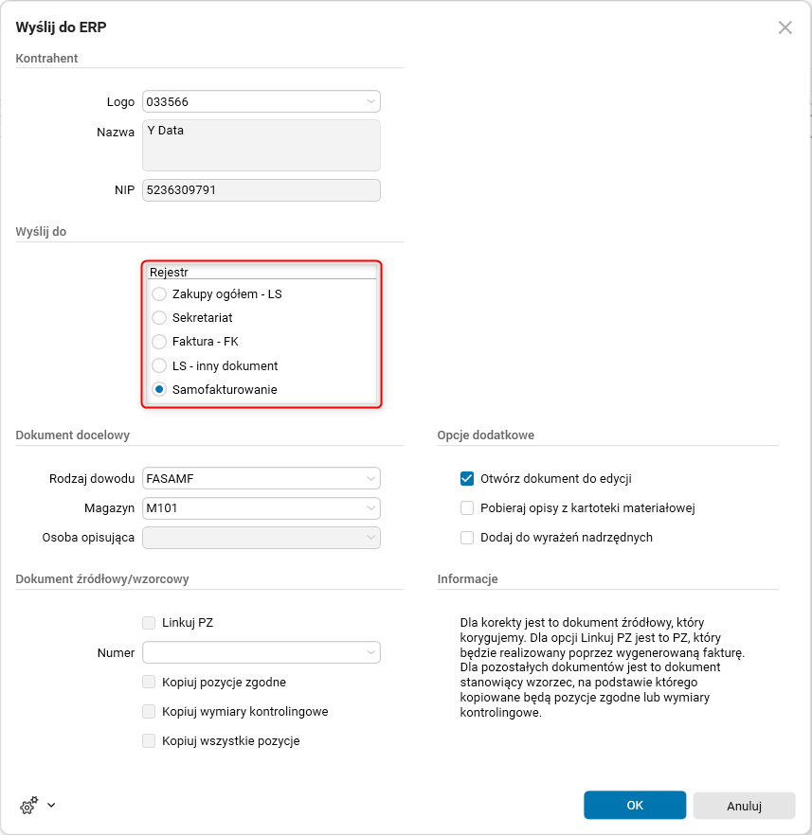
Task: Close the Wyślij do ERP dialog
Action: pyautogui.click(x=785, y=27)
